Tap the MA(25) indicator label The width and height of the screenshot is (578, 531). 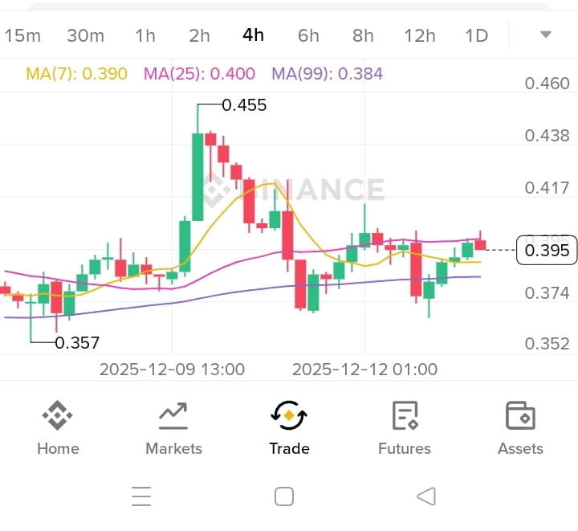pyautogui.click(x=199, y=74)
